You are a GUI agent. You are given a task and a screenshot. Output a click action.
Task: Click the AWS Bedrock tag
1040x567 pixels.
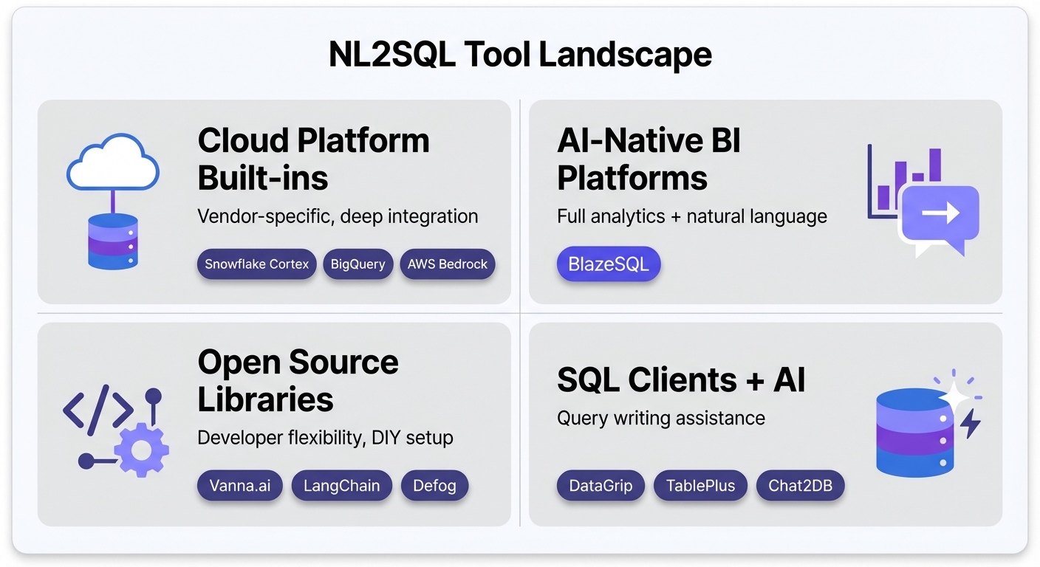tap(447, 264)
